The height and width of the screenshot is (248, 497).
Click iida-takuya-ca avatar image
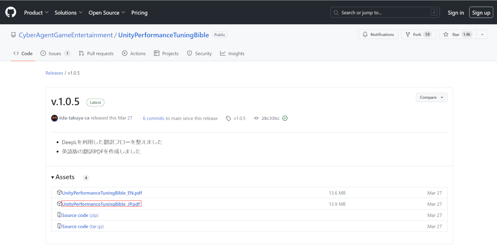pyautogui.click(x=54, y=118)
